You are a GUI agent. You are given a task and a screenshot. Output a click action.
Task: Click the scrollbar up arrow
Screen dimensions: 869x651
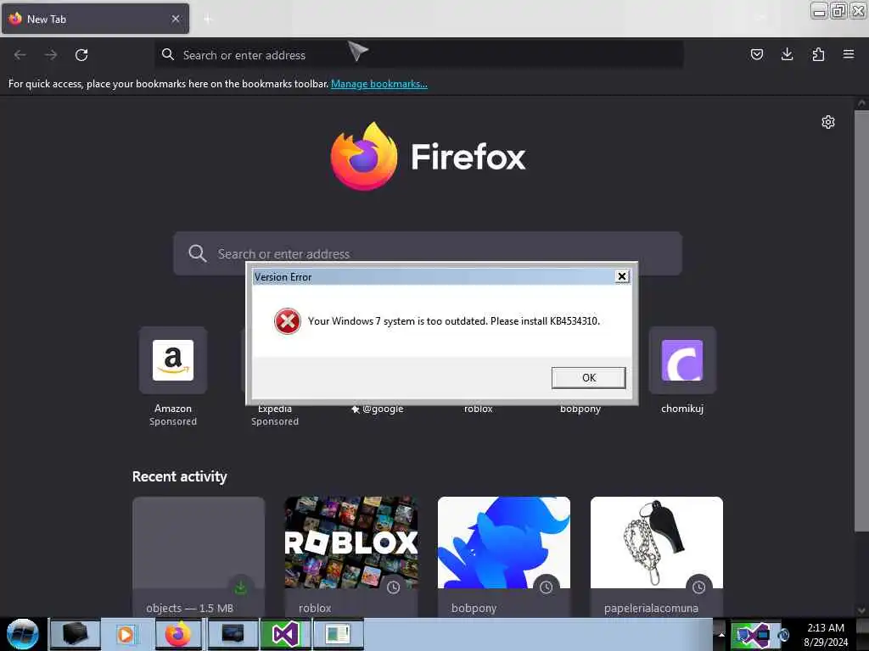click(x=861, y=103)
